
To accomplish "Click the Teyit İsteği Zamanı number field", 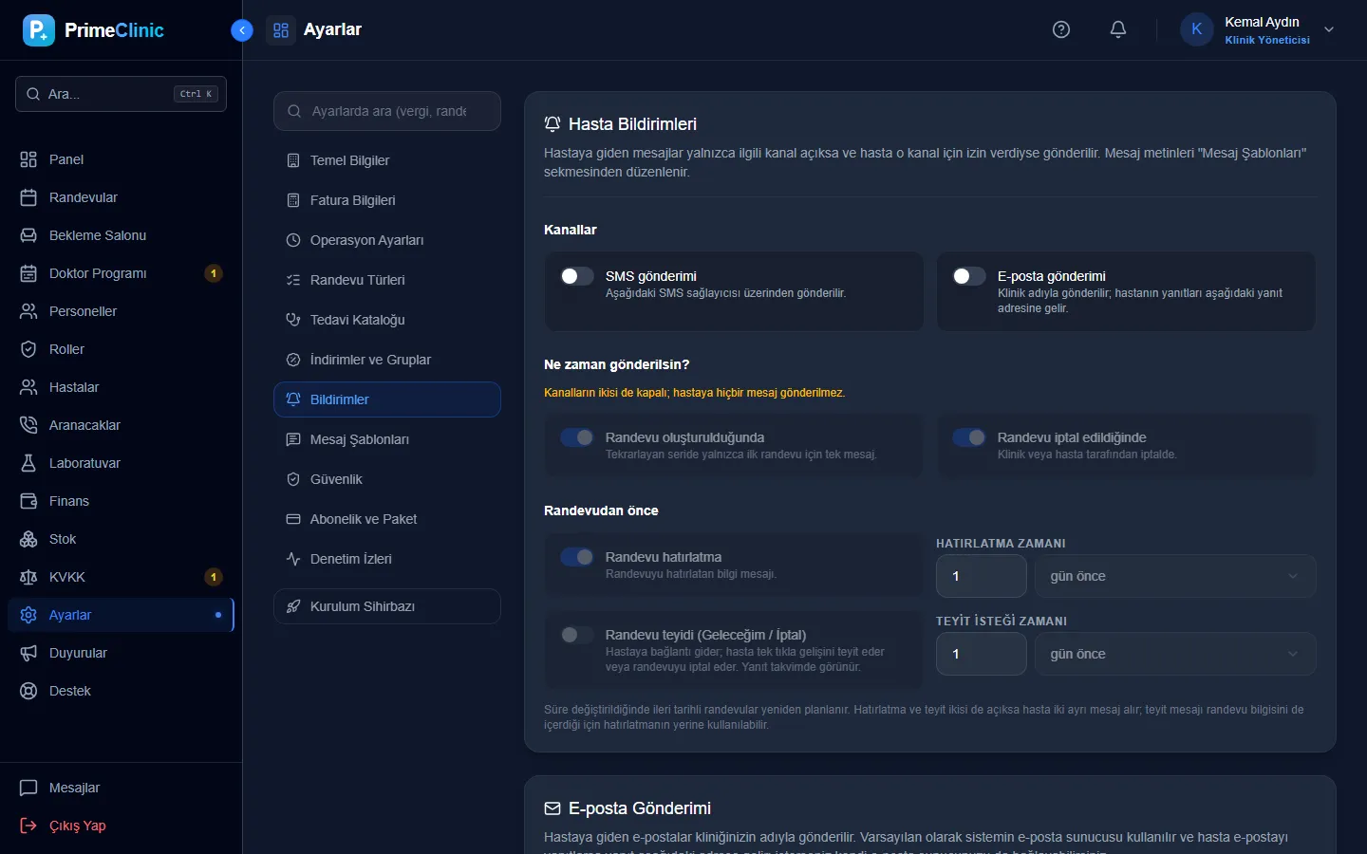I will tap(982, 654).
